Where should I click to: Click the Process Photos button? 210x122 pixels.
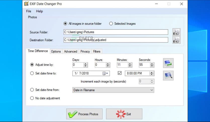coord(84,114)
